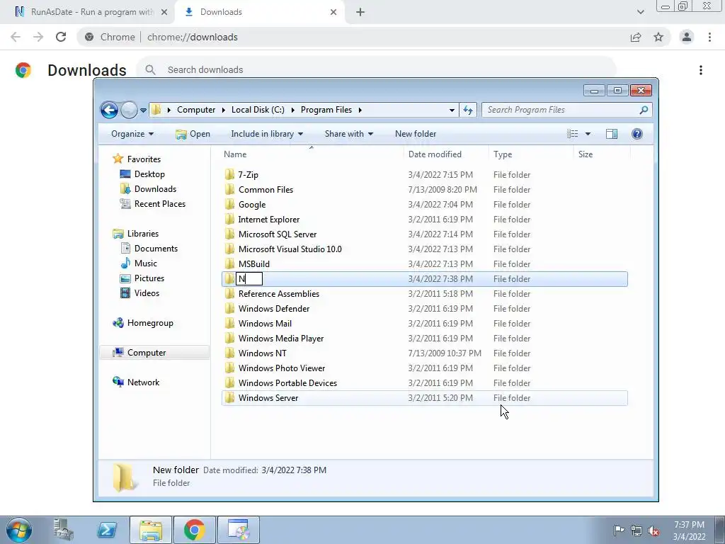The image size is (725, 544).
Task: Select the MSBuild folder icon
Action: pyautogui.click(x=230, y=263)
